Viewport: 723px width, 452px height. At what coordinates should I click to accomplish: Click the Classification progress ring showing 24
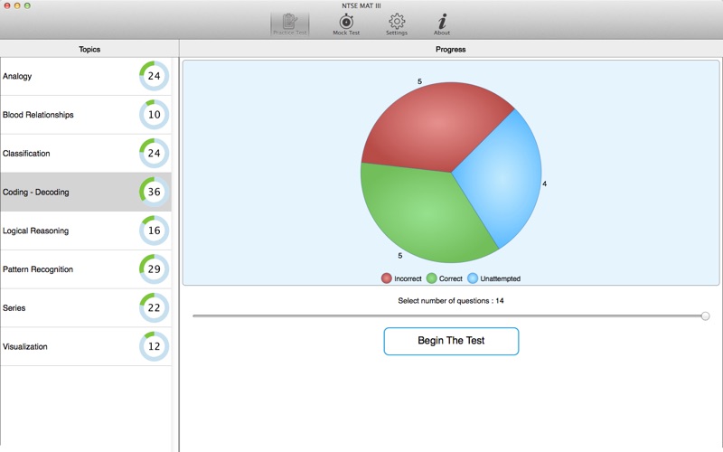pos(154,154)
